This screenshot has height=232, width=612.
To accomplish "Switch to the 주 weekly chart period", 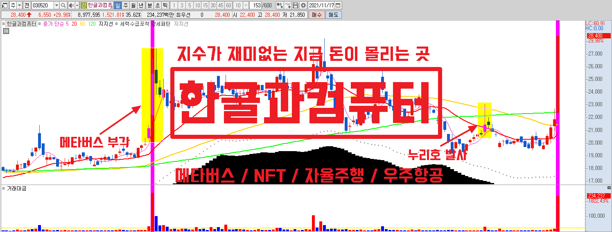I will point(125,5).
